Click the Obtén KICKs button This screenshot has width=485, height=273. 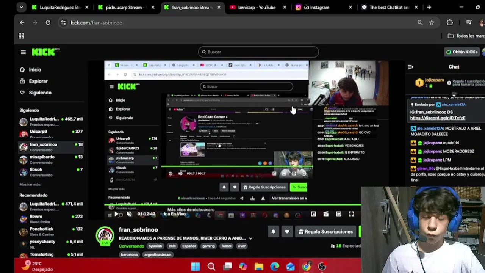click(x=462, y=52)
